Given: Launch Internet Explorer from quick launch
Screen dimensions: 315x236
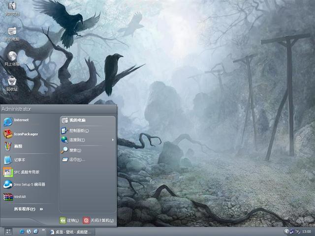Looking at the screenshot, I should click(x=22, y=232).
